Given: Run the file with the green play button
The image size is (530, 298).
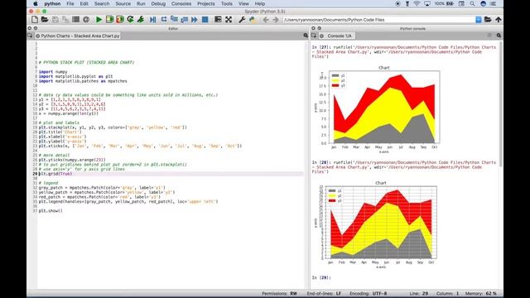Looking at the screenshot, I should pyautogui.click(x=99, y=20).
